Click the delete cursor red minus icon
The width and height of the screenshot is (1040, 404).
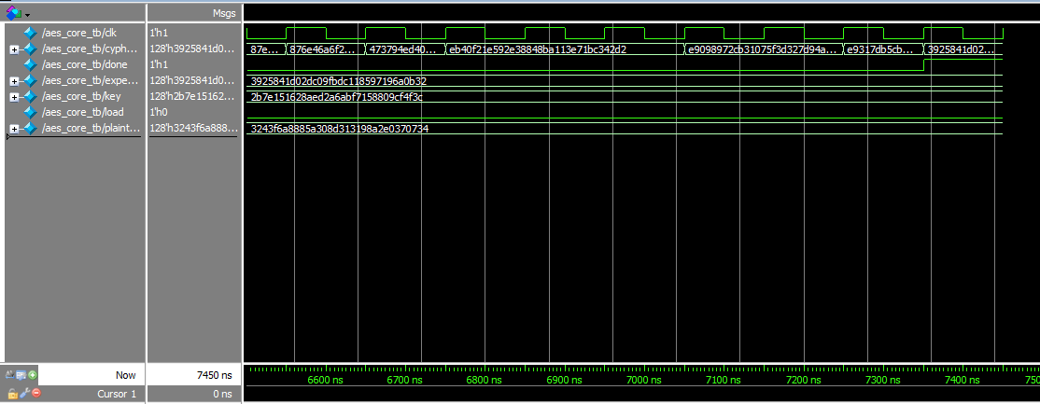click(x=35, y=394)
